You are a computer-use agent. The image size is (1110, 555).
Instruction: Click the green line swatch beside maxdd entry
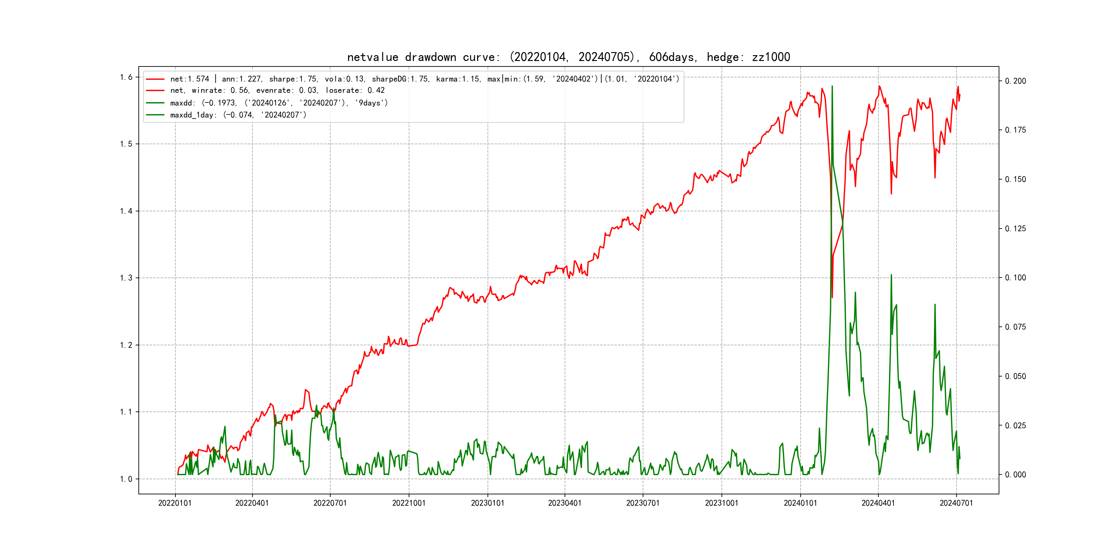(x=155, y=103)
